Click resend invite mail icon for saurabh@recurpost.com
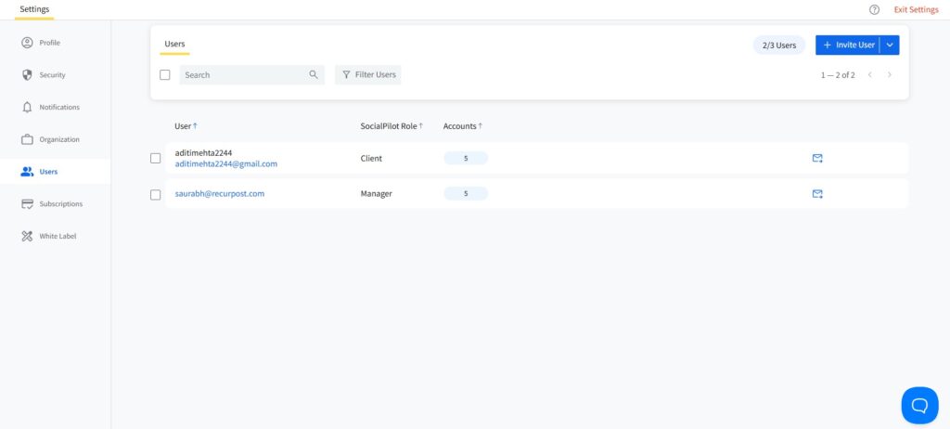 point(817,194)
